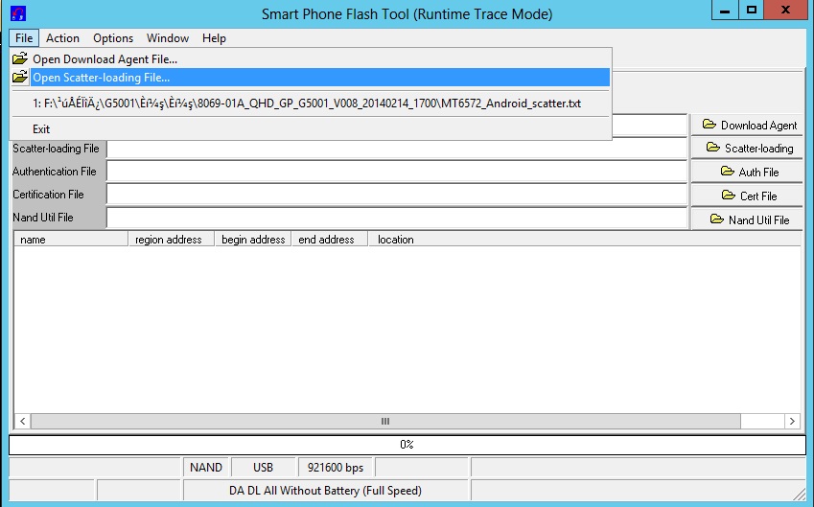The image size is (814, 507).
Task: Click the Certification File label
Action: (48, 195)
